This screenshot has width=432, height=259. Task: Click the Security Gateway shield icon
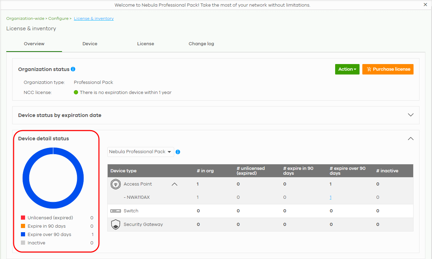point(116,225)
